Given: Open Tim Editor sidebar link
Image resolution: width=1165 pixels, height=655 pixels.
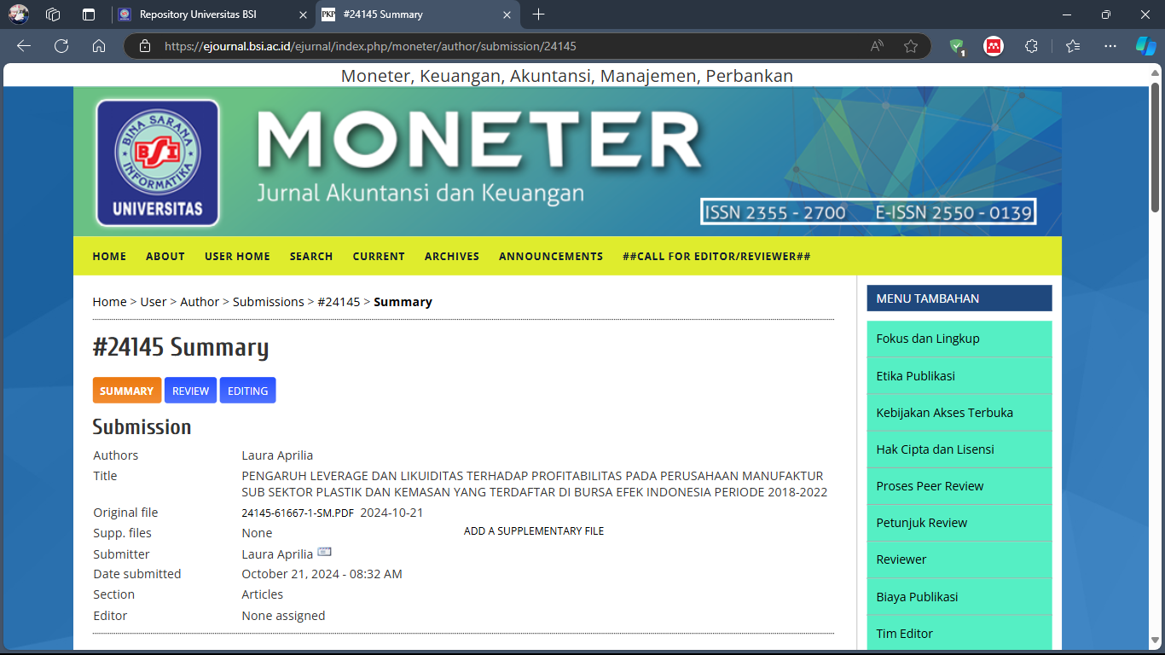Looking at the screenshot, I should (x=959, y=633).
